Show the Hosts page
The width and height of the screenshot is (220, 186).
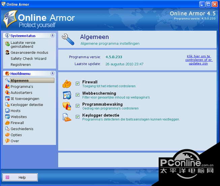point(15,111)
